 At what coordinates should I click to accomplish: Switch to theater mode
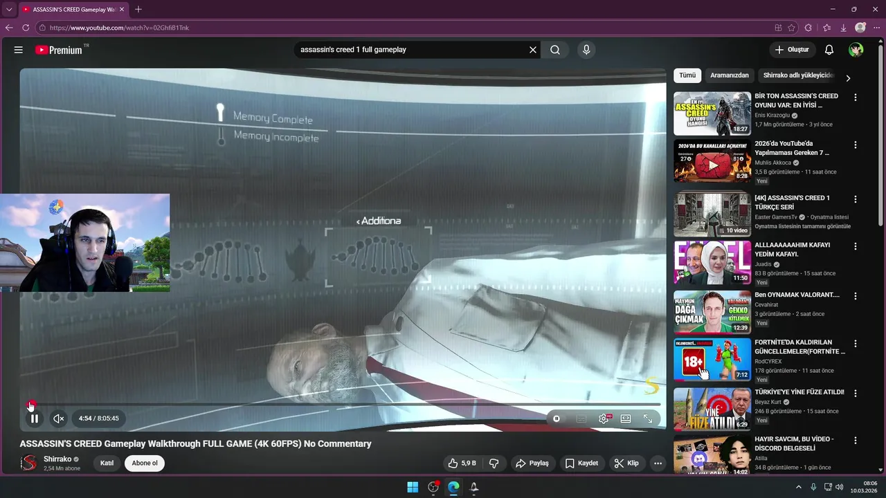coord(626,418)
